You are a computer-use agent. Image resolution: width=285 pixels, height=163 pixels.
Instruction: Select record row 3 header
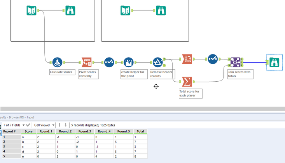click(11, 146)
